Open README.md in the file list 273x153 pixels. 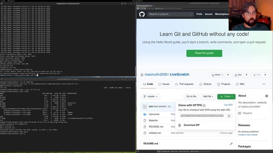tap(156, 127)
